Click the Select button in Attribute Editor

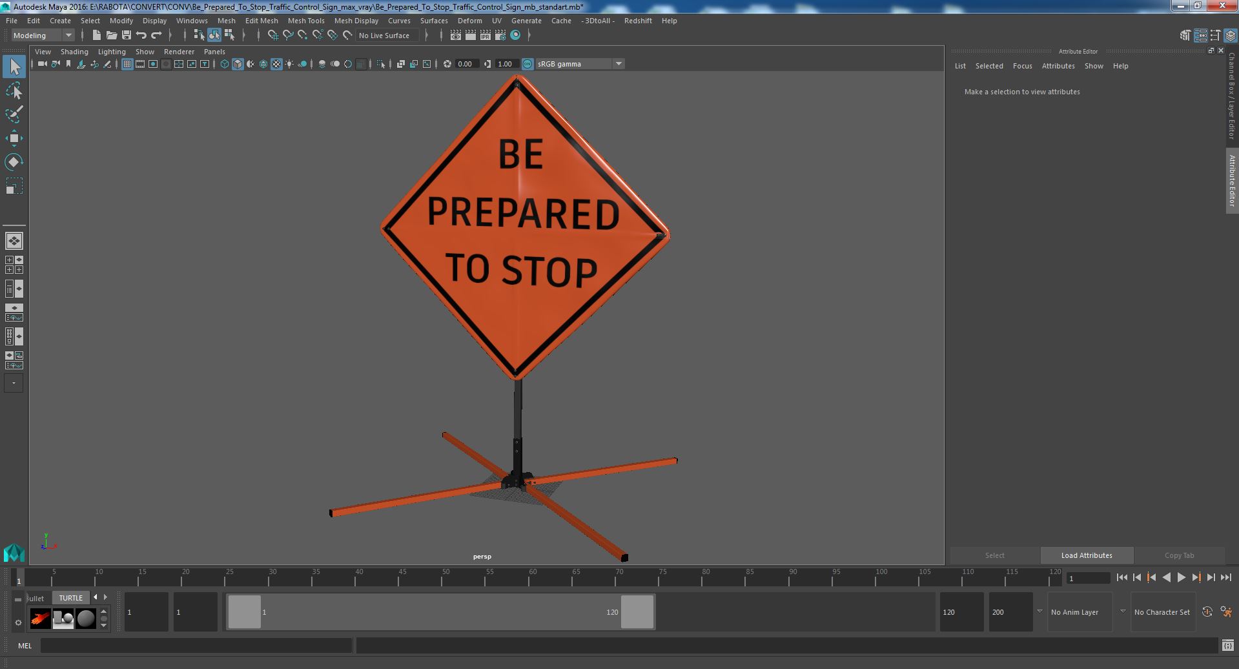994,555
